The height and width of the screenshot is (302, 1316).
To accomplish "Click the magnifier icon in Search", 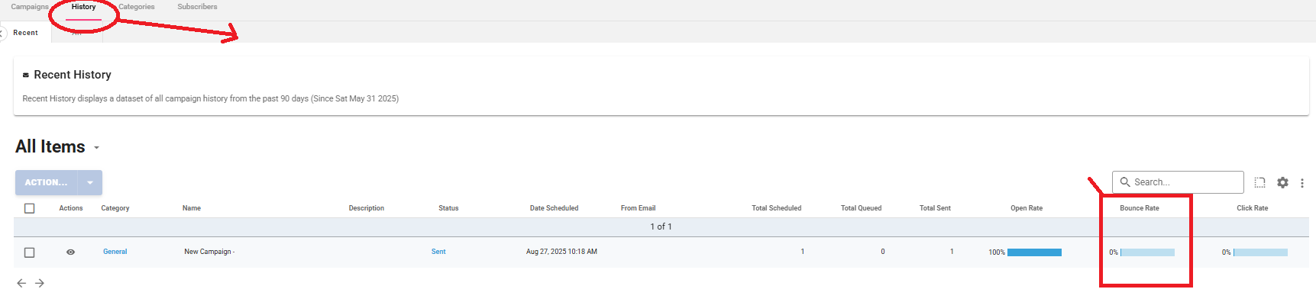I will point(1124,182).
